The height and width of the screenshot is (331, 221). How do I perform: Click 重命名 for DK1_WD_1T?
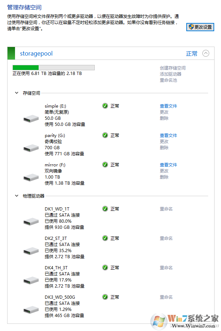point(166,209)
